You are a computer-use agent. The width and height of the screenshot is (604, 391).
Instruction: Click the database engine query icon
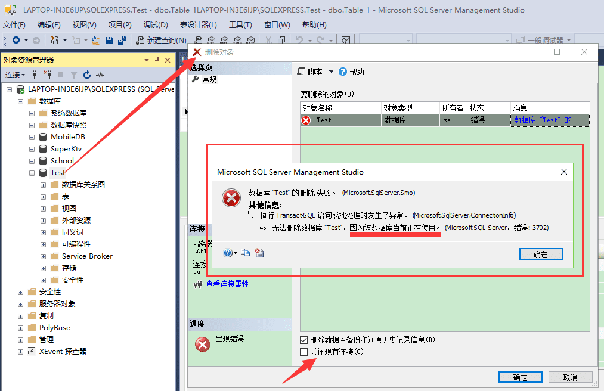pos(199,40)
